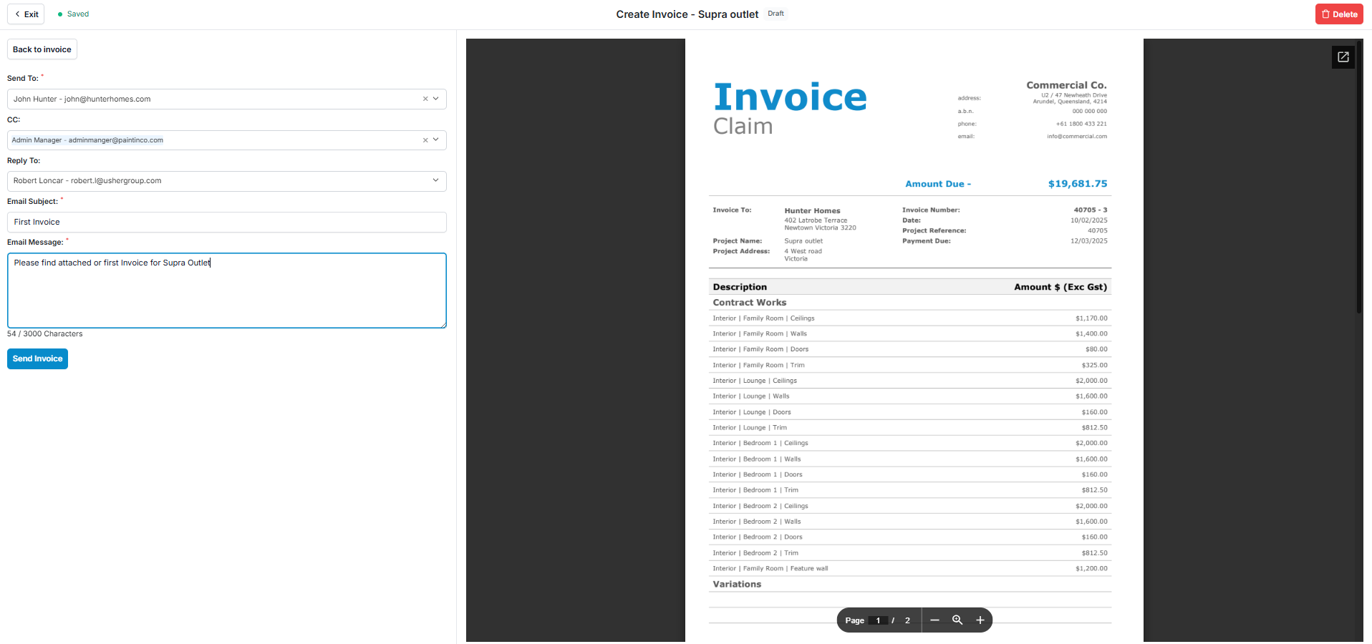
Task: Delete the draft invoice
Action: tap(1338, 14)
